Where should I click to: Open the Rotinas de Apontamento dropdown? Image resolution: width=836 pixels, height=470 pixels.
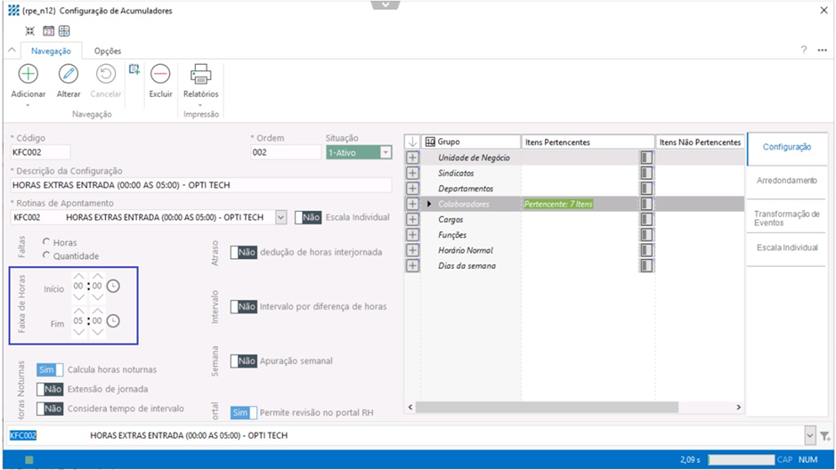pyautogui.click(x=281, y=217)
